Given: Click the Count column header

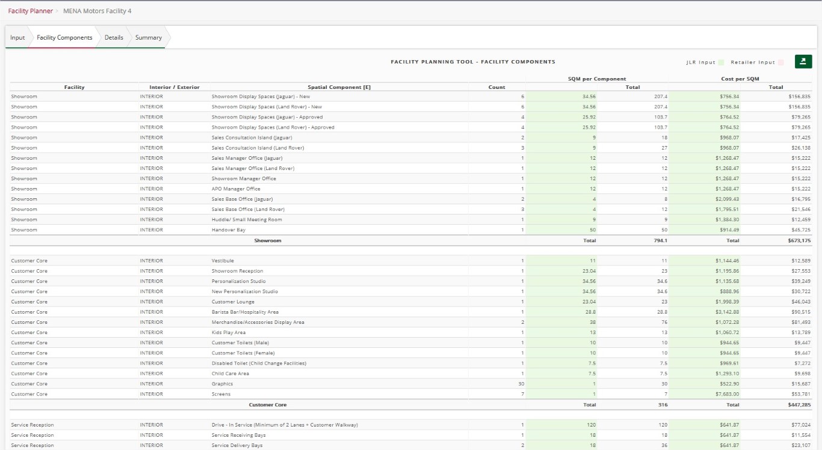Looking at the screenshot, I should (496, 87).
